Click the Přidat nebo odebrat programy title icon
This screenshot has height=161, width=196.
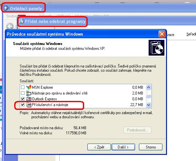click(21, 21)
